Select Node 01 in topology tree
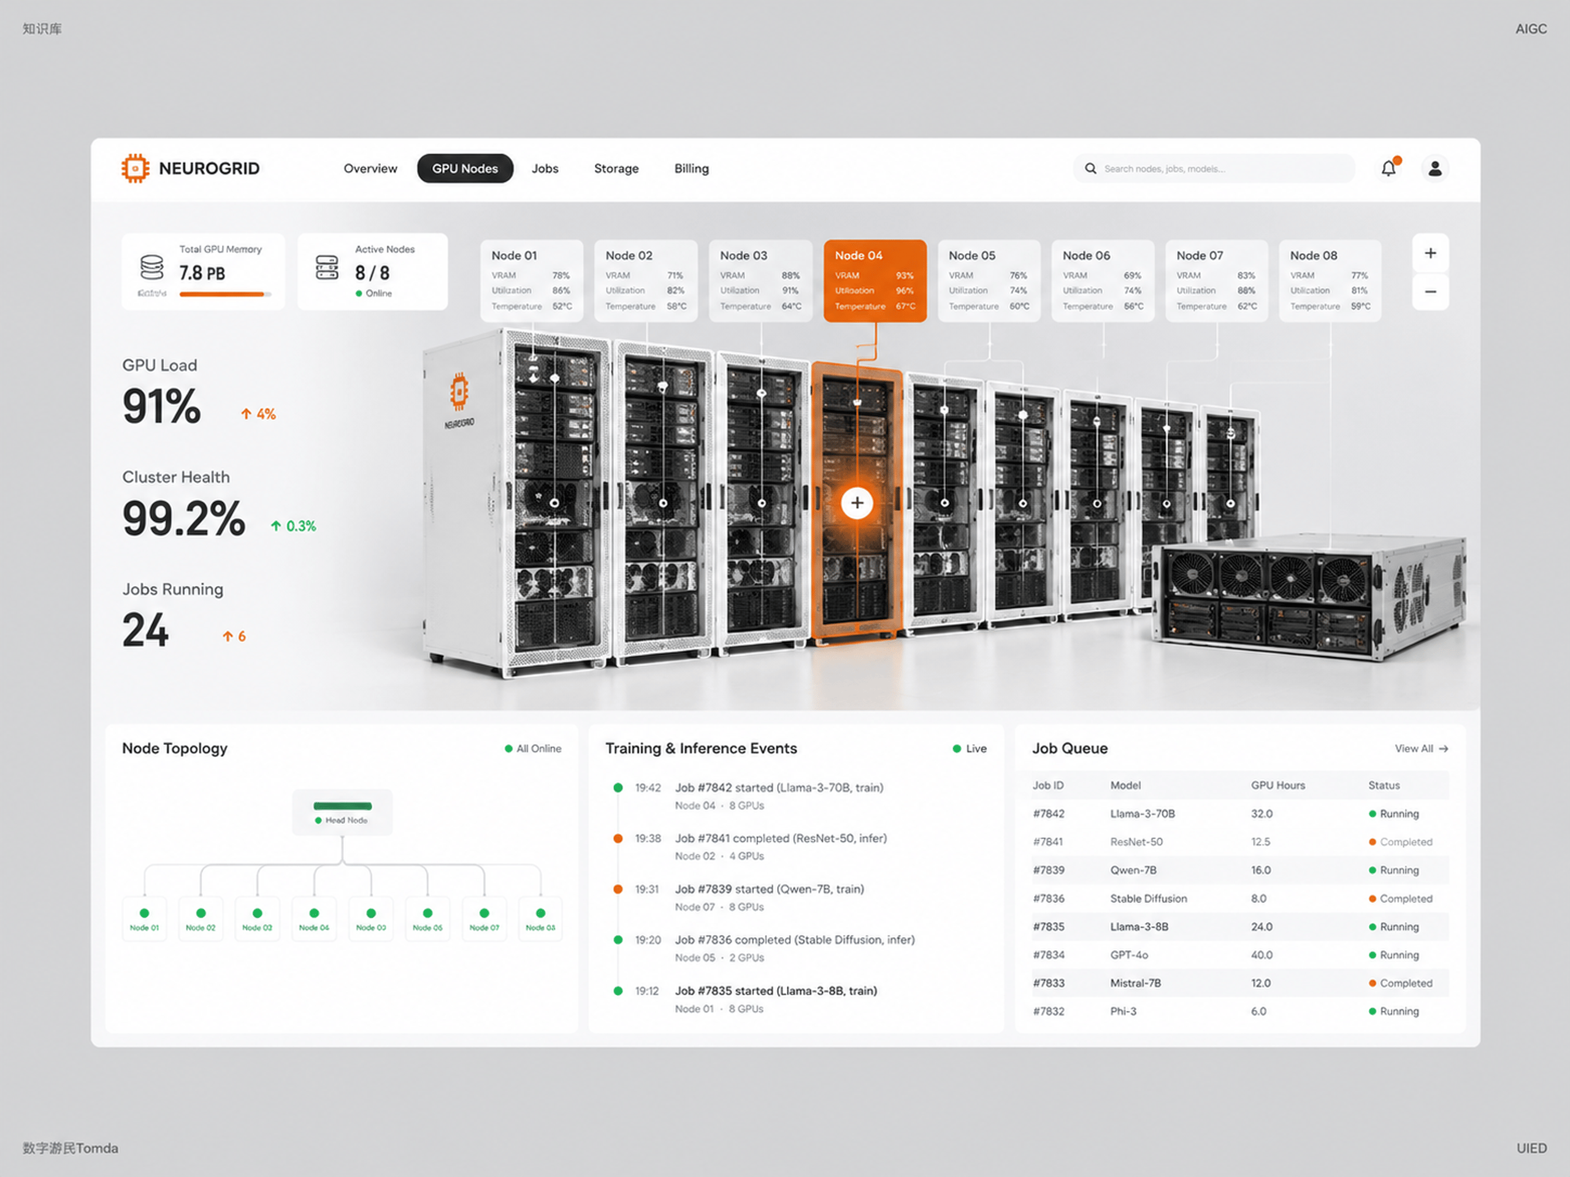This screenshot has width=1570, height=1177. click(x=144, y=919)
